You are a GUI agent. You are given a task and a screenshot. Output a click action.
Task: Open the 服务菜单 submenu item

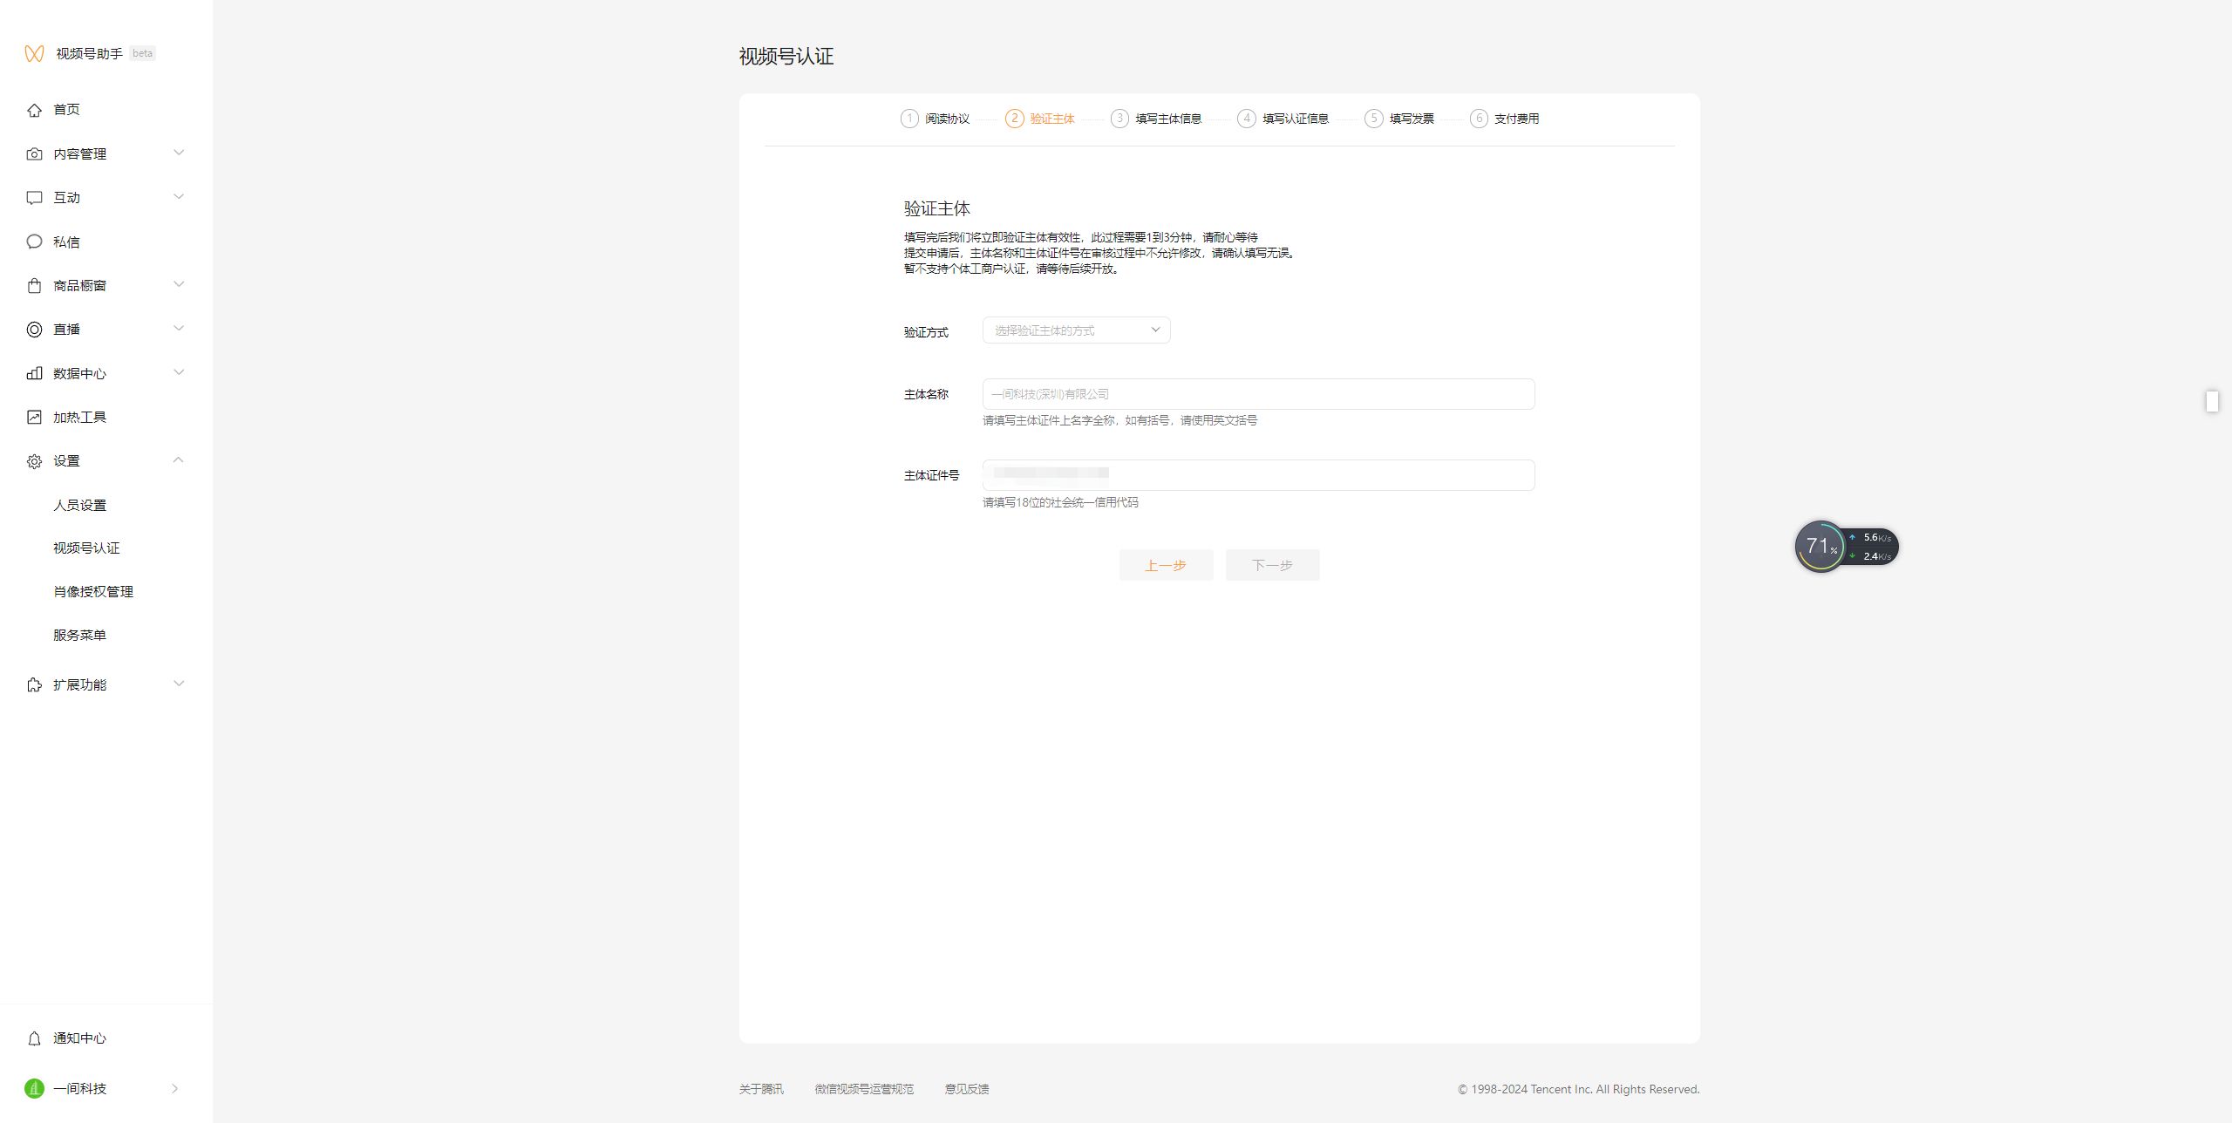click(80, 636)
